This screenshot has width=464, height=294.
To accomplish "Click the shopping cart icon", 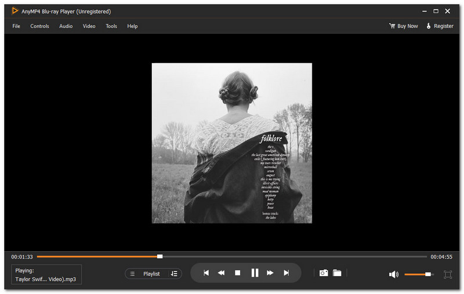I will 392,26.
